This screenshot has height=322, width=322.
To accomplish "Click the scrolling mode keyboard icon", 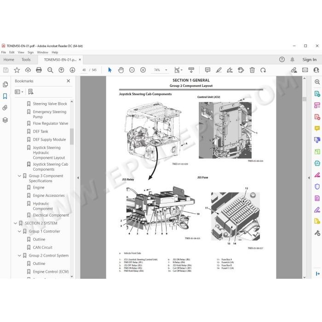I will [x=191, y=70].
